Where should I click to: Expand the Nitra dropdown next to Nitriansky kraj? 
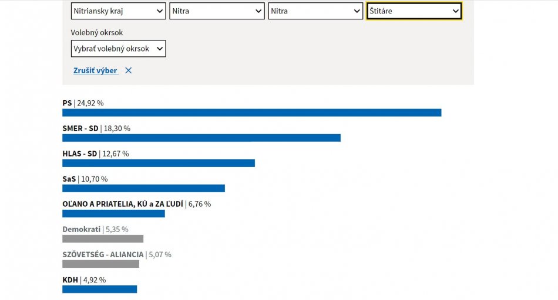[217, 11]
